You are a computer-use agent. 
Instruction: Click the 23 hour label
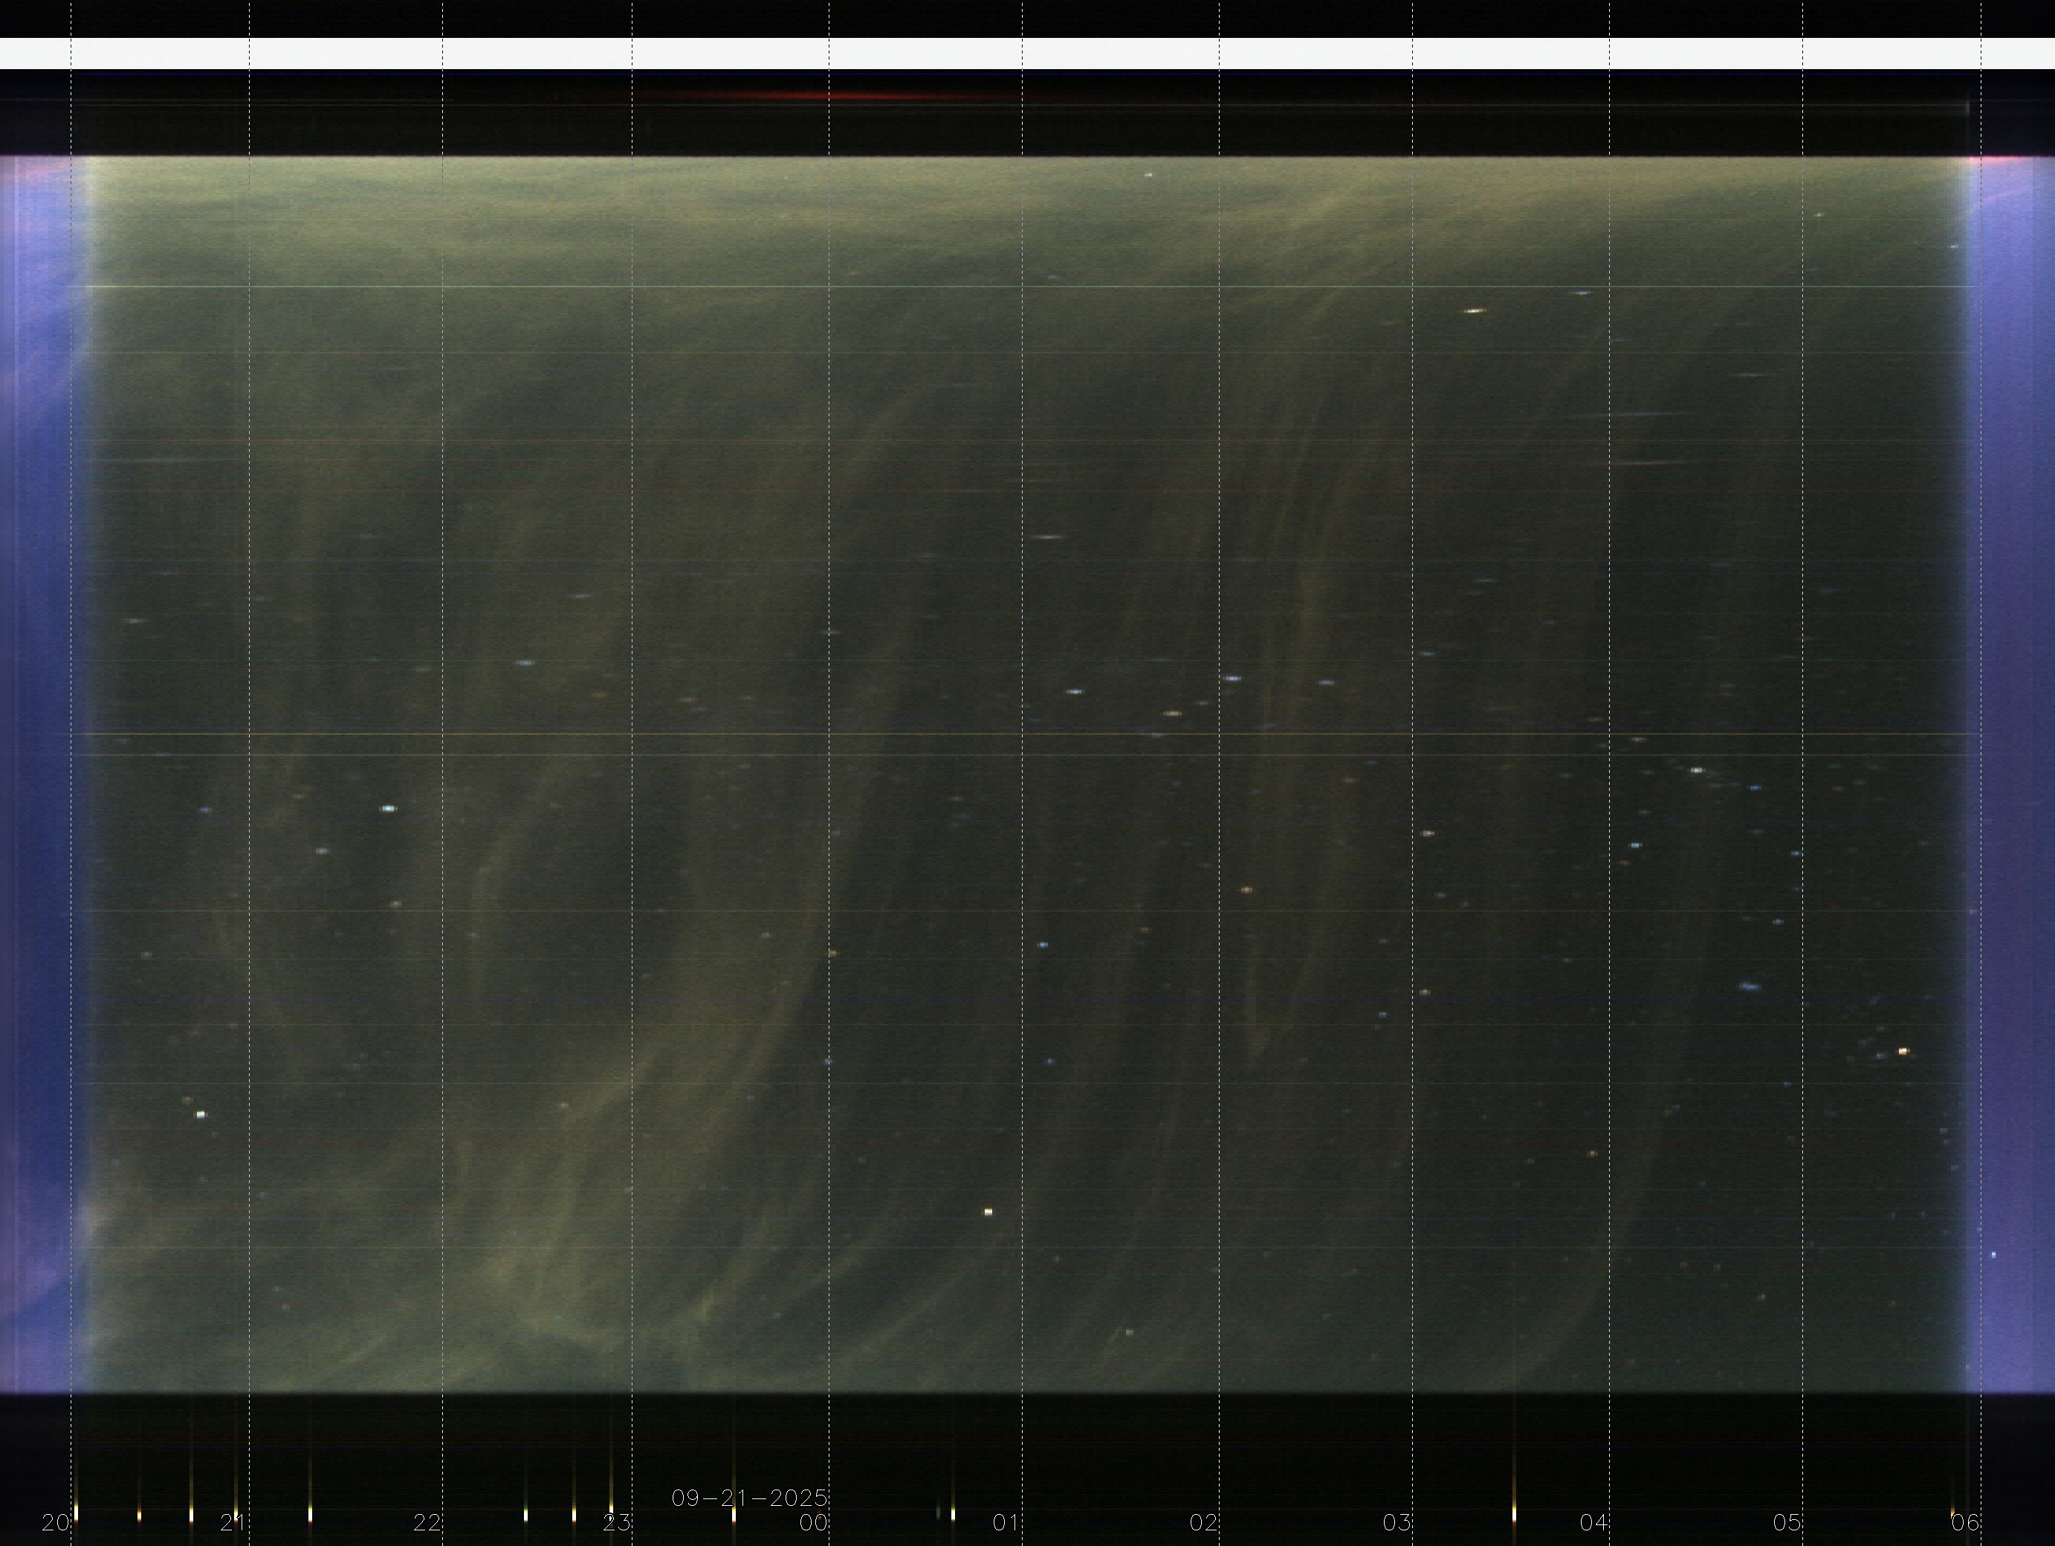click(x=617, y=1523)
